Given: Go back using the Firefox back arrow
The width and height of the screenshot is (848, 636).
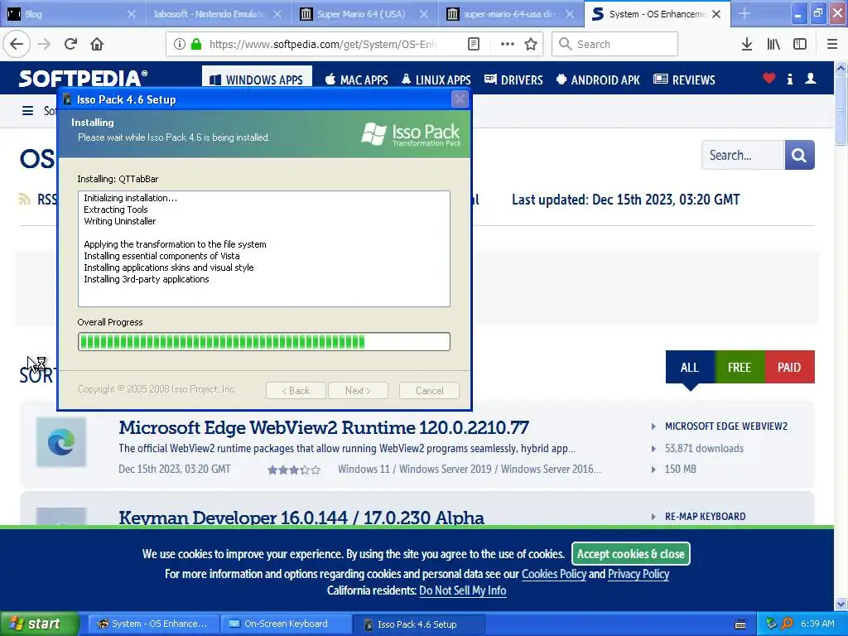Looking at the screenshot, I should pos(17,44).
